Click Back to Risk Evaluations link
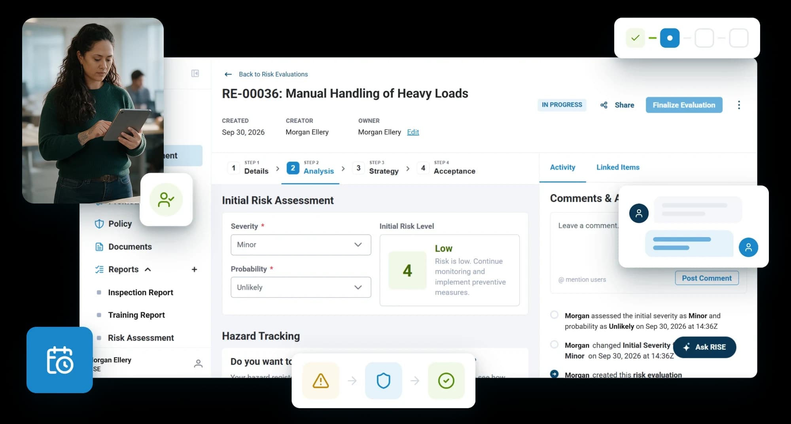Image resolution: width=791 pixels, height=424 pixels. point(273,74)
